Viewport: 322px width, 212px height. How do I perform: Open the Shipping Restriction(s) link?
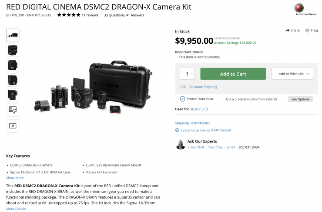pyautogui.click(x=192, y=123)
